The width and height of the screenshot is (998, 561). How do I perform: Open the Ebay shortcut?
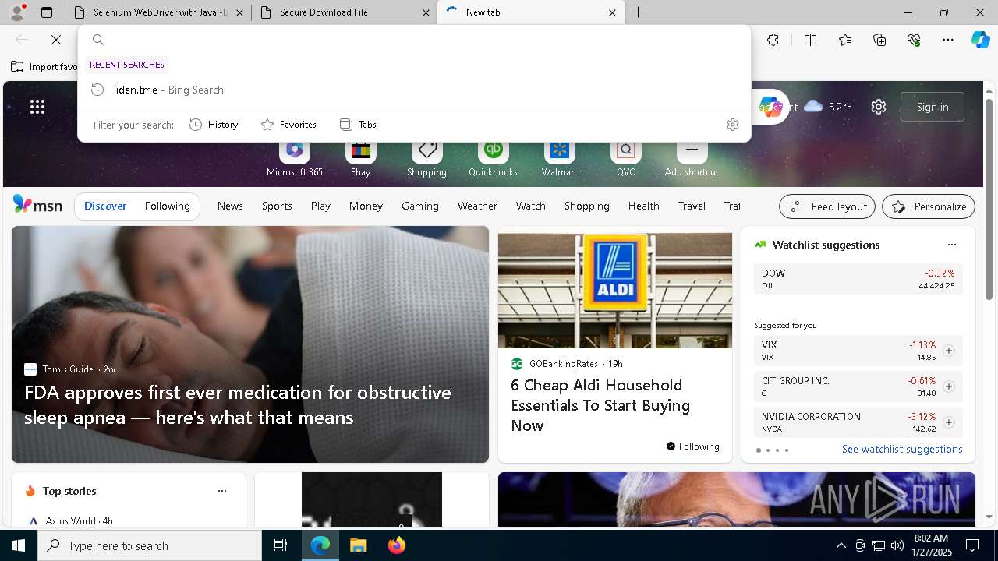click(360, 159)
